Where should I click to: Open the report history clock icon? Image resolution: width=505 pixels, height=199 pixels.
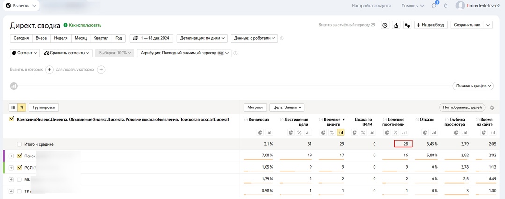tap(385, 25)
